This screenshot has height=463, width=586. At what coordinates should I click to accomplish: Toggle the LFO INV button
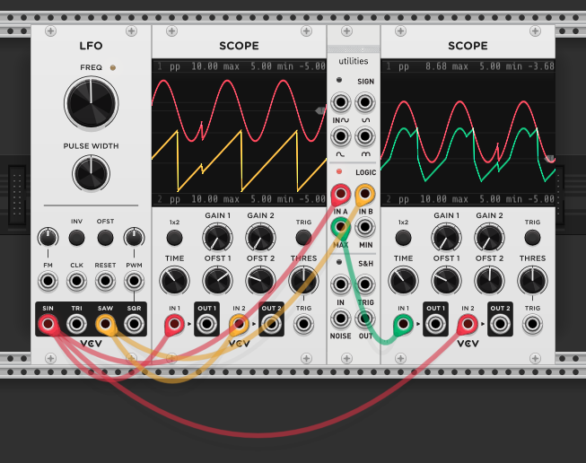[x=76, y=238]
